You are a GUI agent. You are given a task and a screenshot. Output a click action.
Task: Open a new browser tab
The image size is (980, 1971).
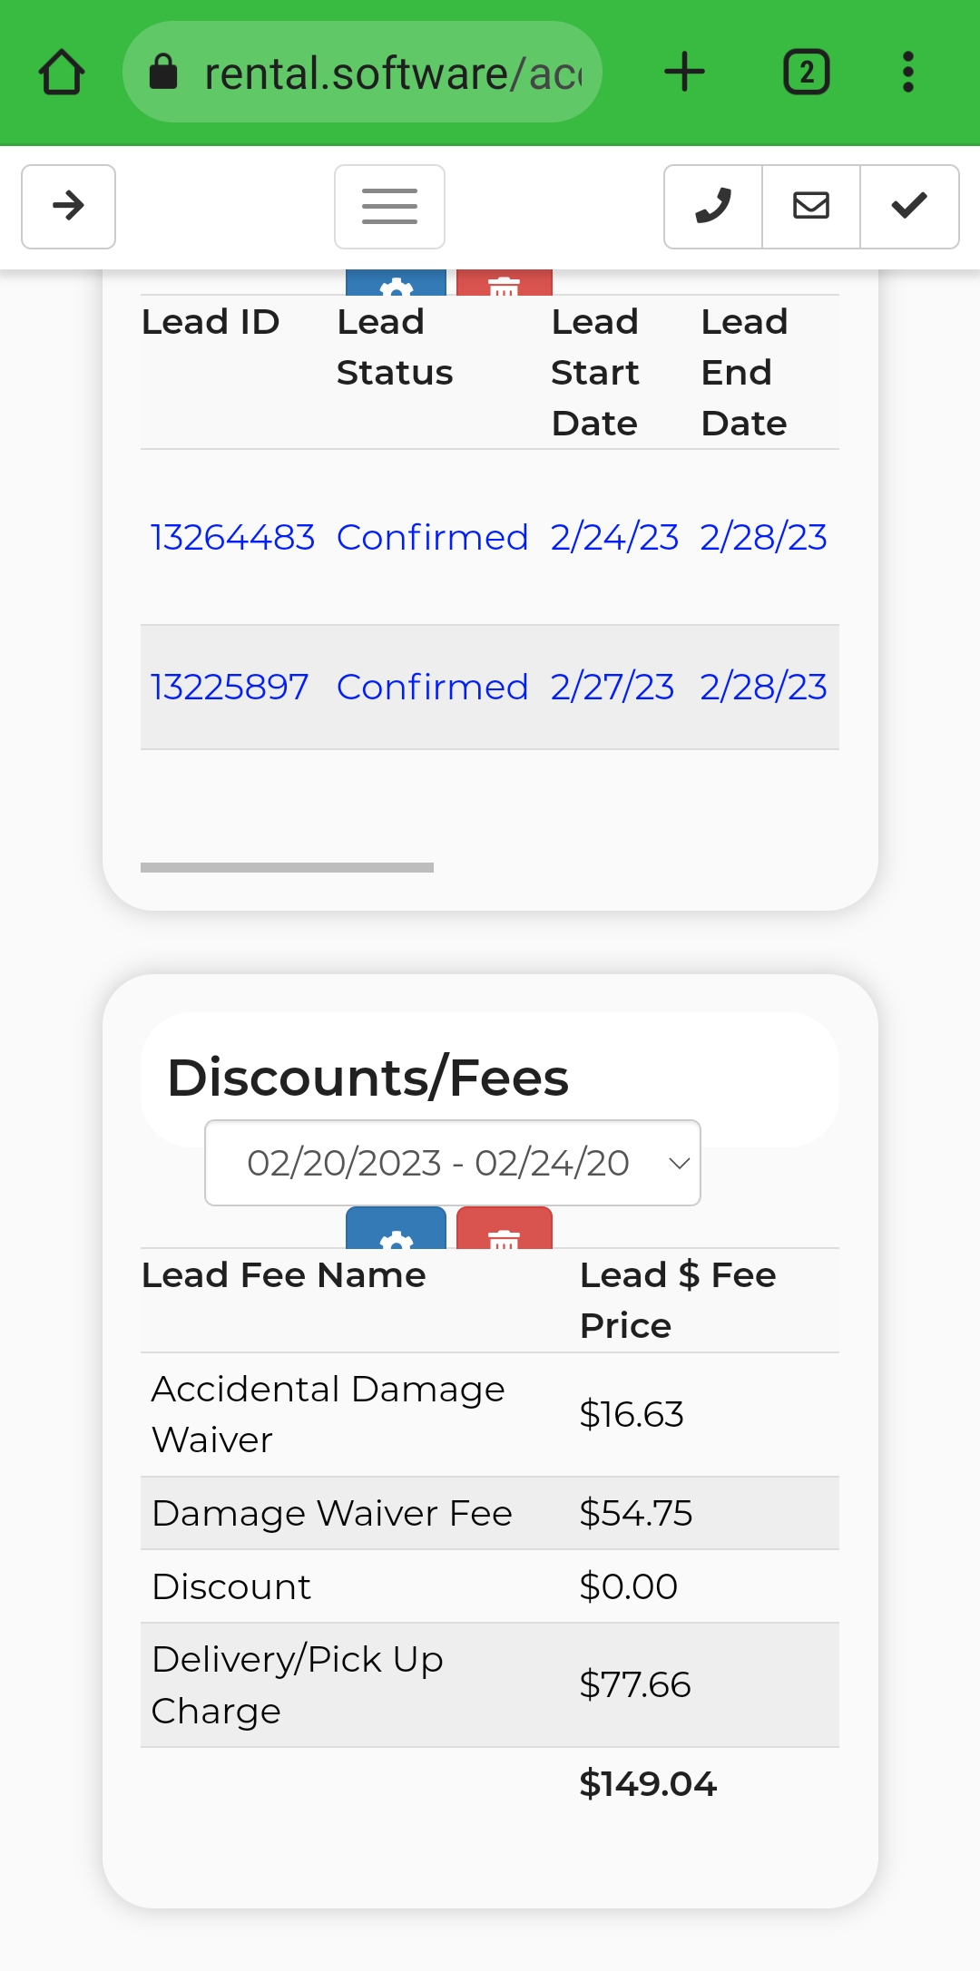(x=684, y=73)
